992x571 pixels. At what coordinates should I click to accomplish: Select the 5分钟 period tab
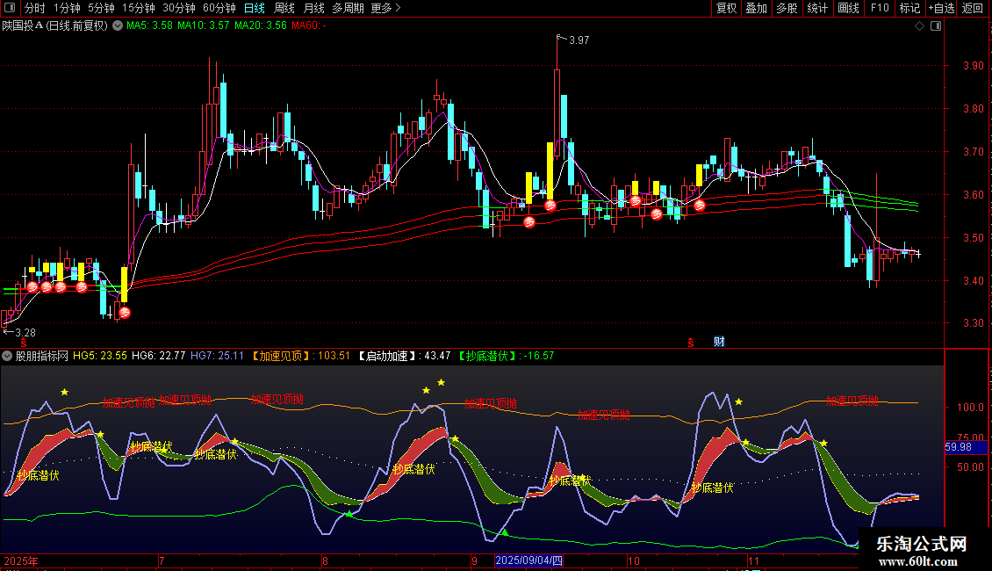[101, 8]
